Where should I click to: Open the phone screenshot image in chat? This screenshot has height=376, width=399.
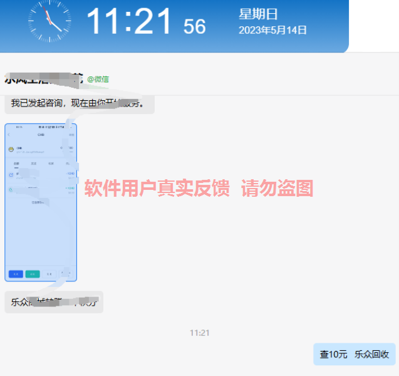(41, 202)
